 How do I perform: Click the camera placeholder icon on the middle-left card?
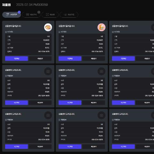point(48,71)
